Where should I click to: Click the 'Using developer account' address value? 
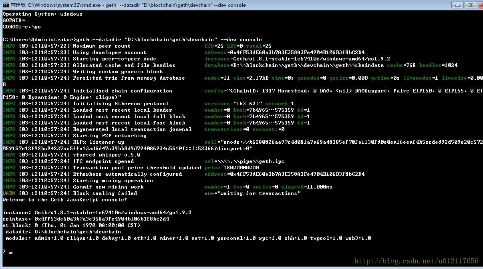tap(284, 52)
